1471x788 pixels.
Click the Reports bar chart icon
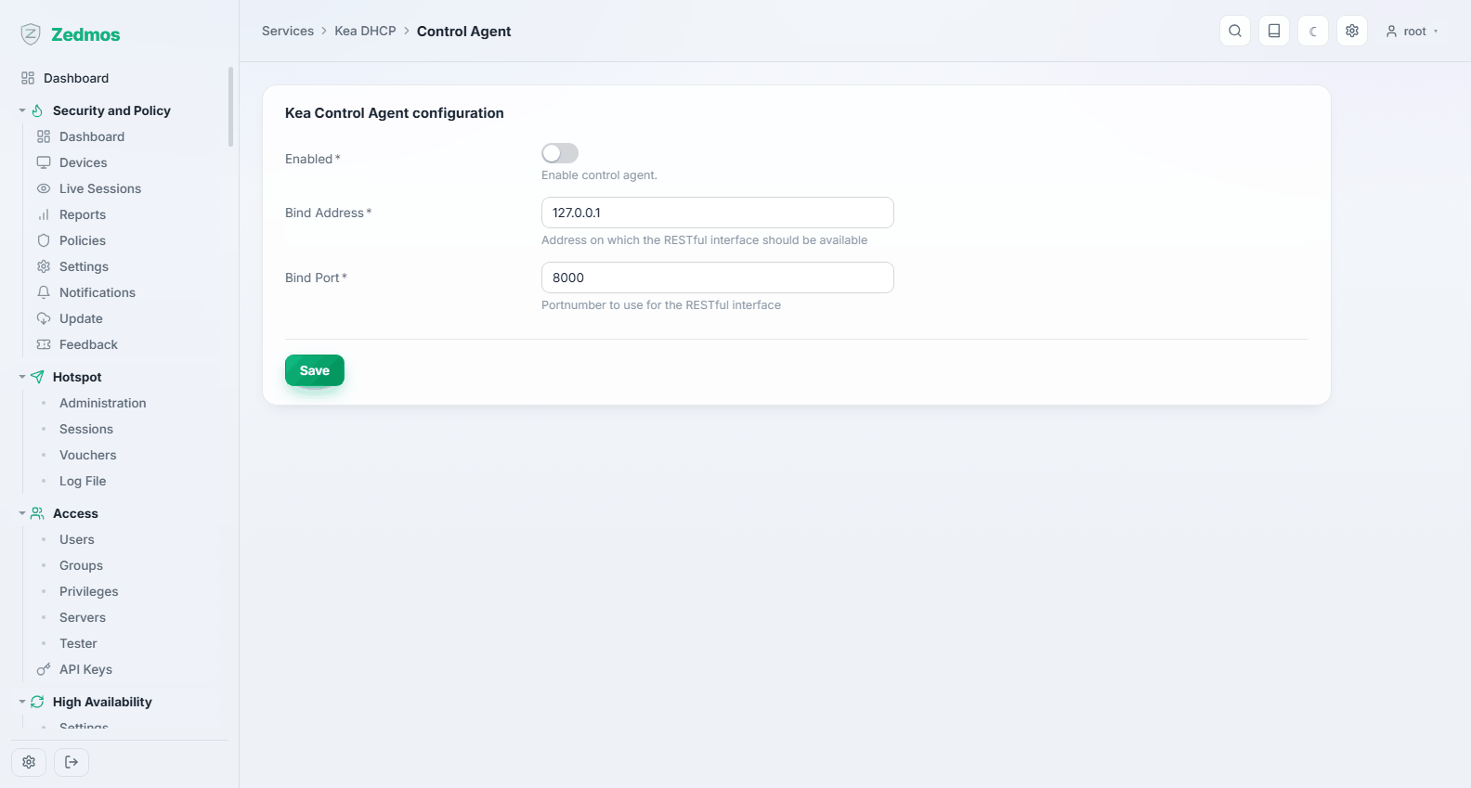(x=44, y=214)
